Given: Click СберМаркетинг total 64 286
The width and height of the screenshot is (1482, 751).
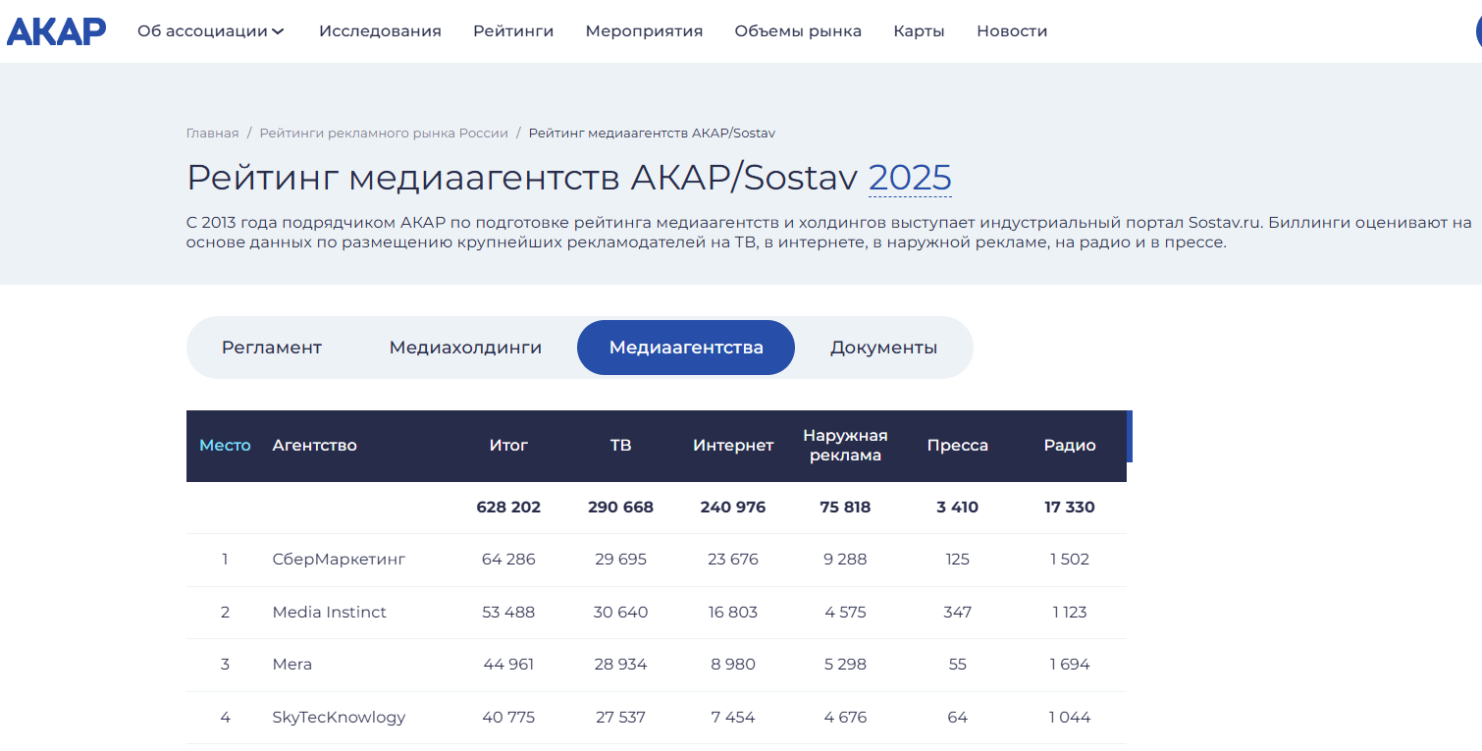Looking at the screenshot, I should point(508,560).
